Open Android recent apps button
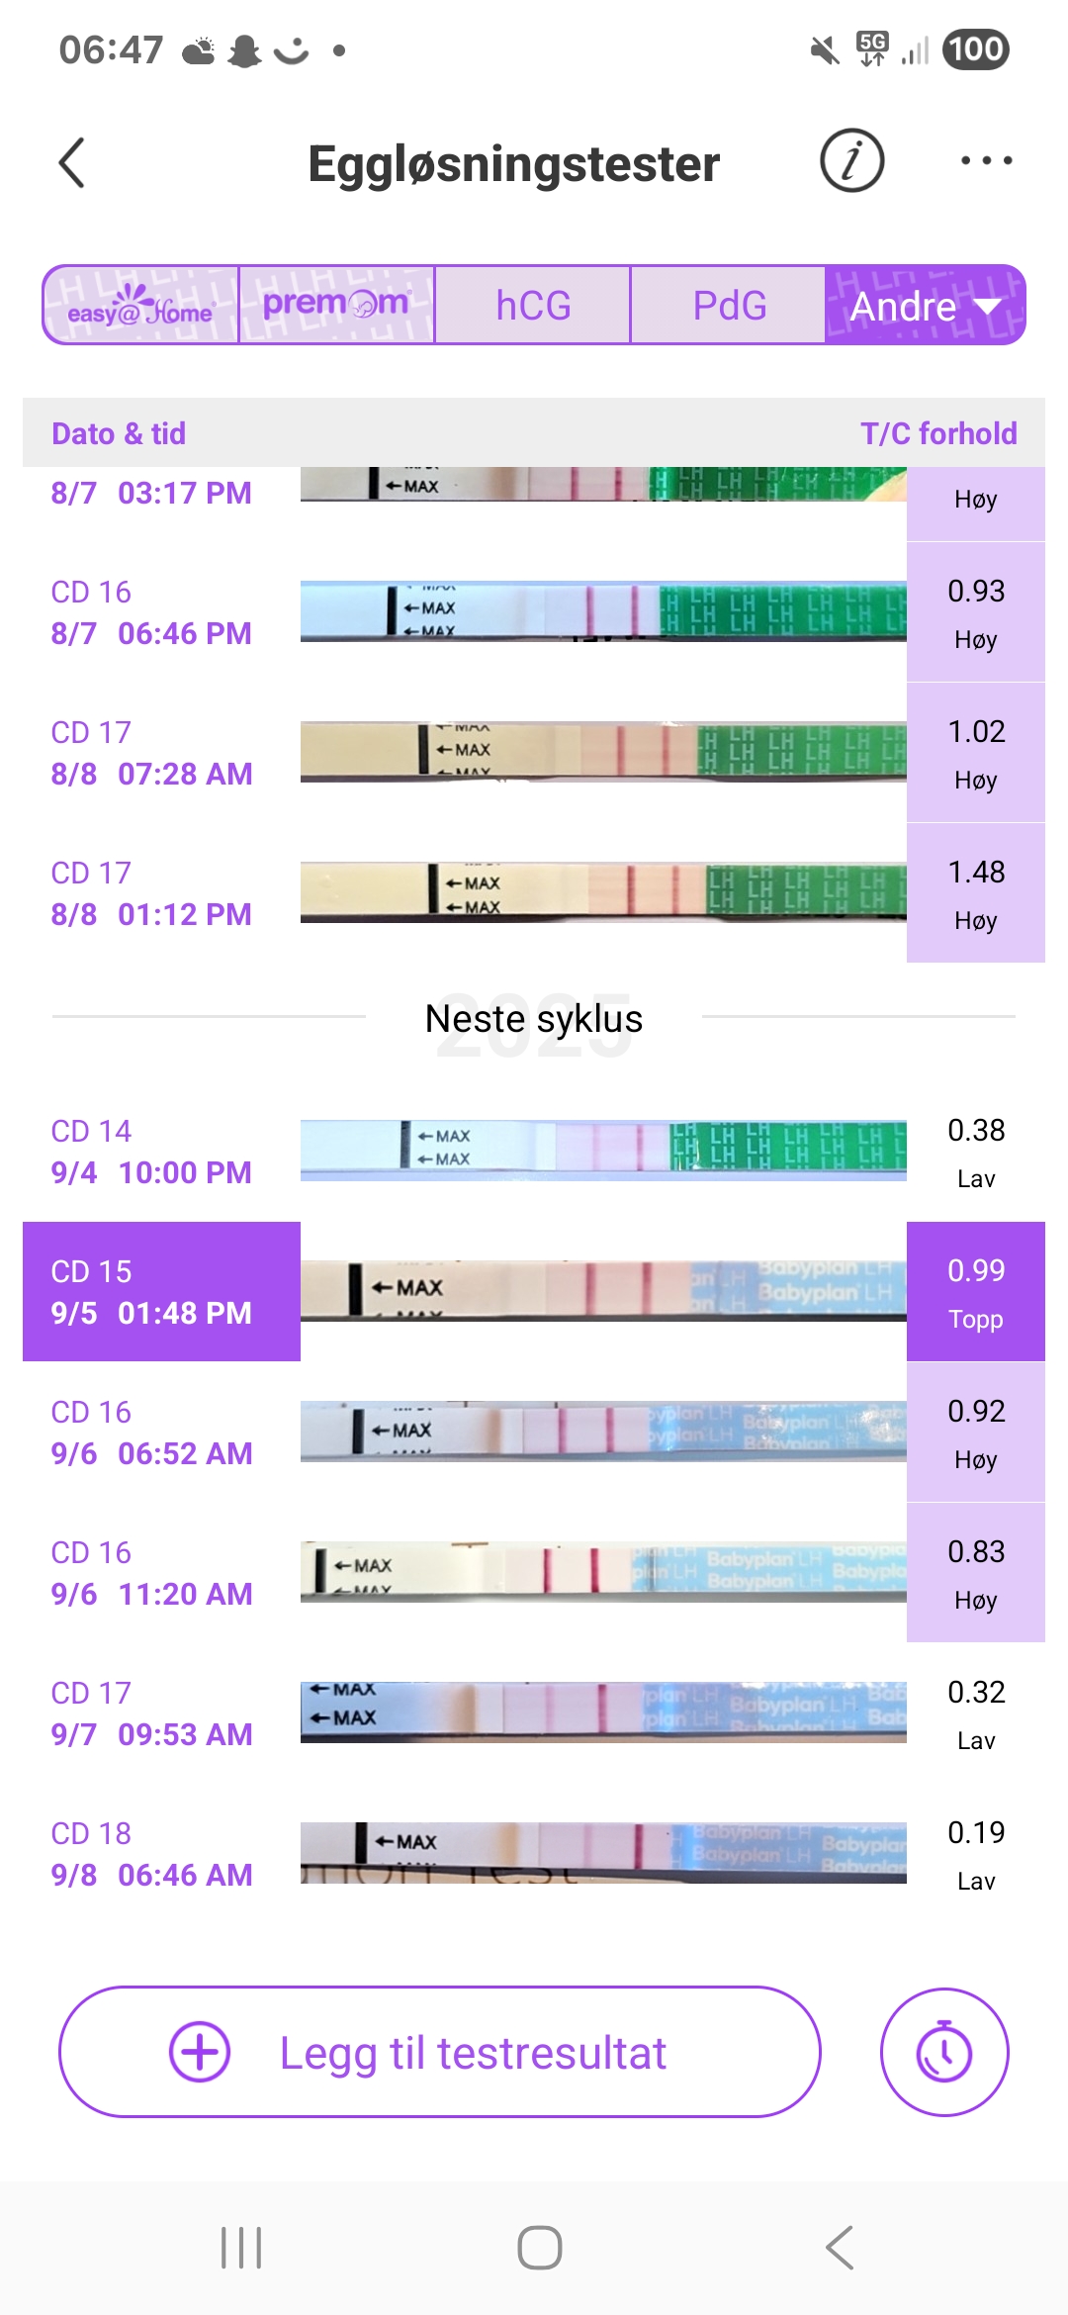 241,2248
